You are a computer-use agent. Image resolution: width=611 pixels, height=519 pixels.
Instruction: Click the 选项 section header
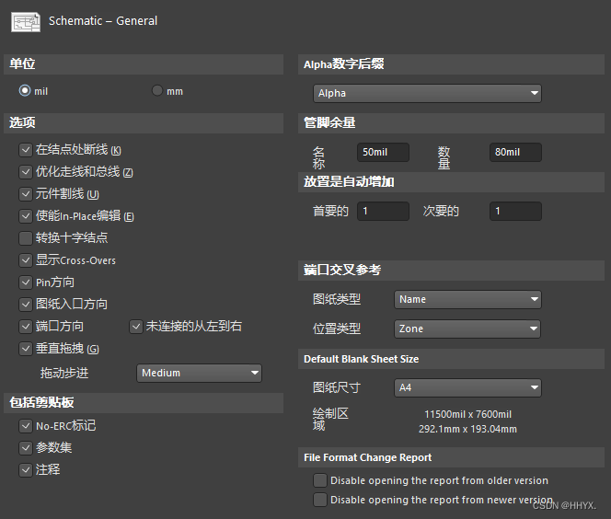click(x=144, y=123)
